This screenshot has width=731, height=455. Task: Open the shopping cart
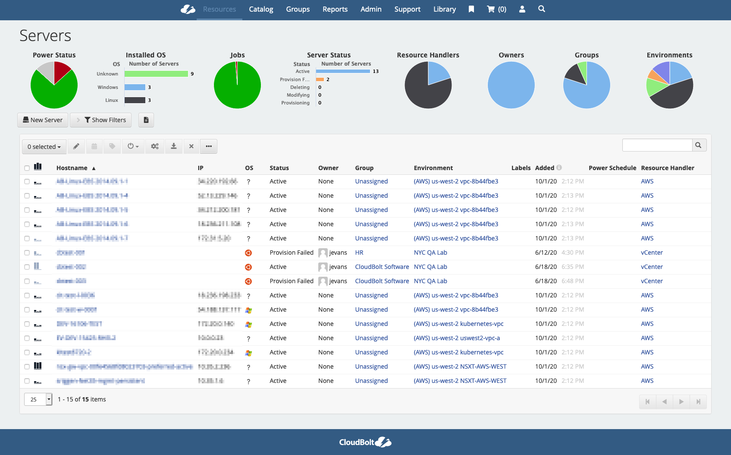496,9
